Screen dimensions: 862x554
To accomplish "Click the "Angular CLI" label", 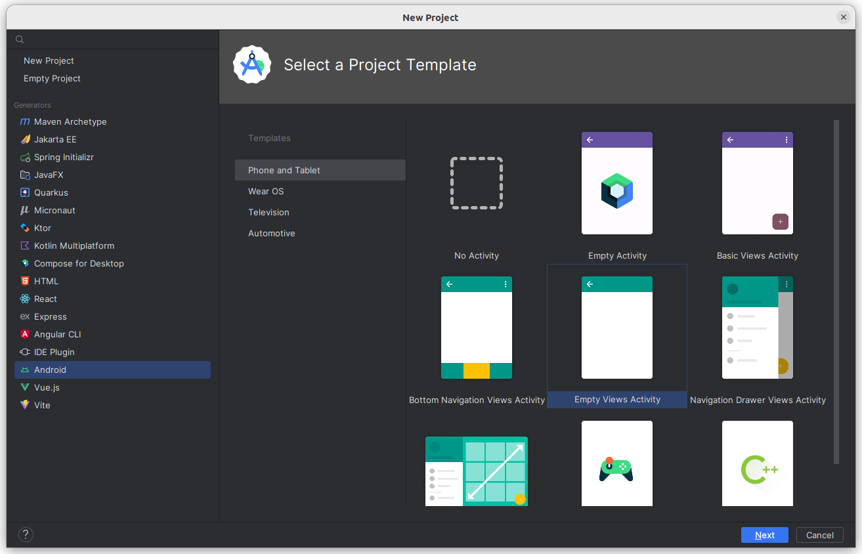I will (x=58, y=334).
